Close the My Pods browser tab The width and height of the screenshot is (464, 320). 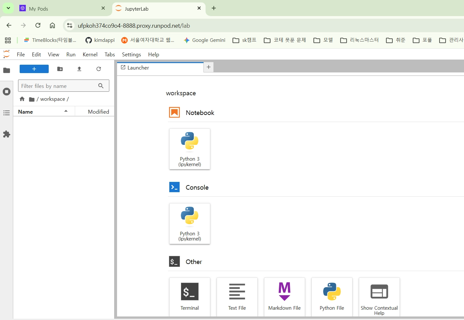click(x=103, y=8)
